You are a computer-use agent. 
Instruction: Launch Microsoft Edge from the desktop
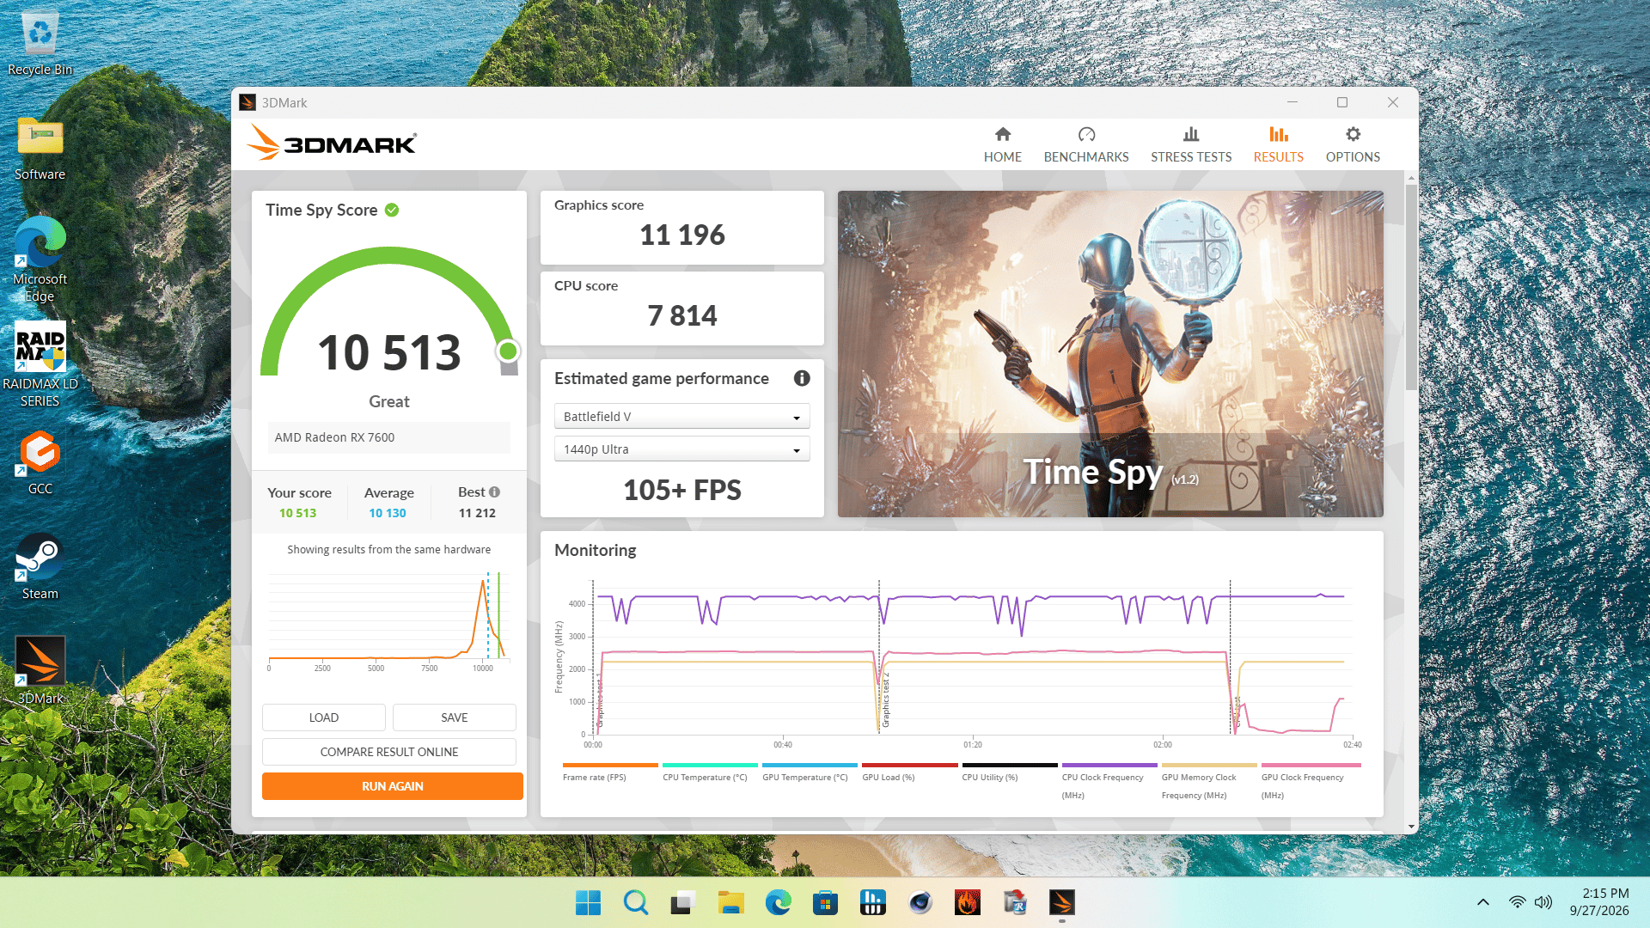[x=40, y=258]
